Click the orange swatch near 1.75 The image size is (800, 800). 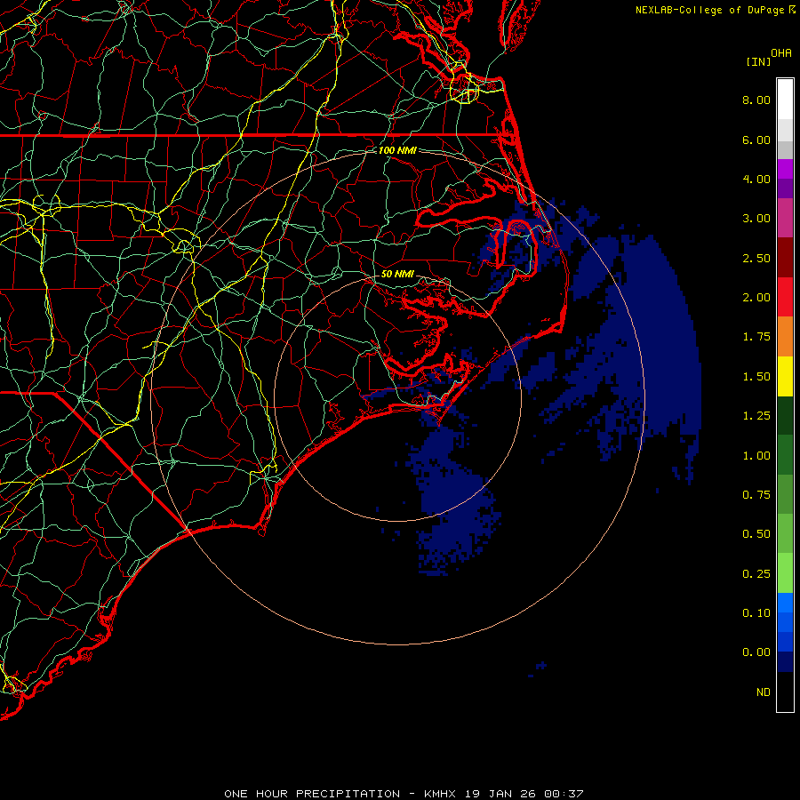pyautogui.click(x=785, y=337)
